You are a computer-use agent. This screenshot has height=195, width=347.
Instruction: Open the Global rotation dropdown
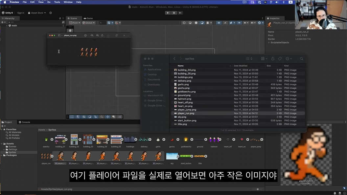[x=88, y=23]
